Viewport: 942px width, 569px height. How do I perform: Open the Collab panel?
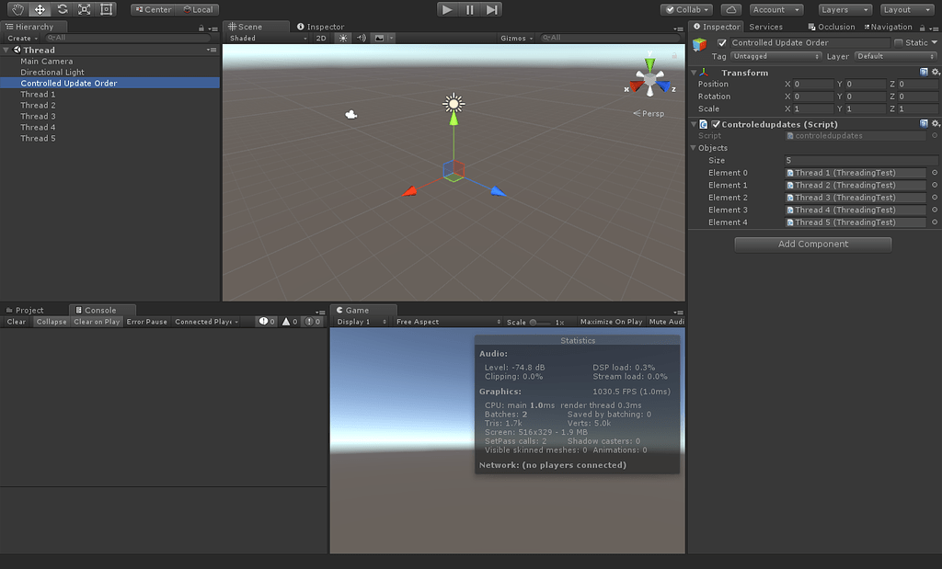(x=687, y=9)
